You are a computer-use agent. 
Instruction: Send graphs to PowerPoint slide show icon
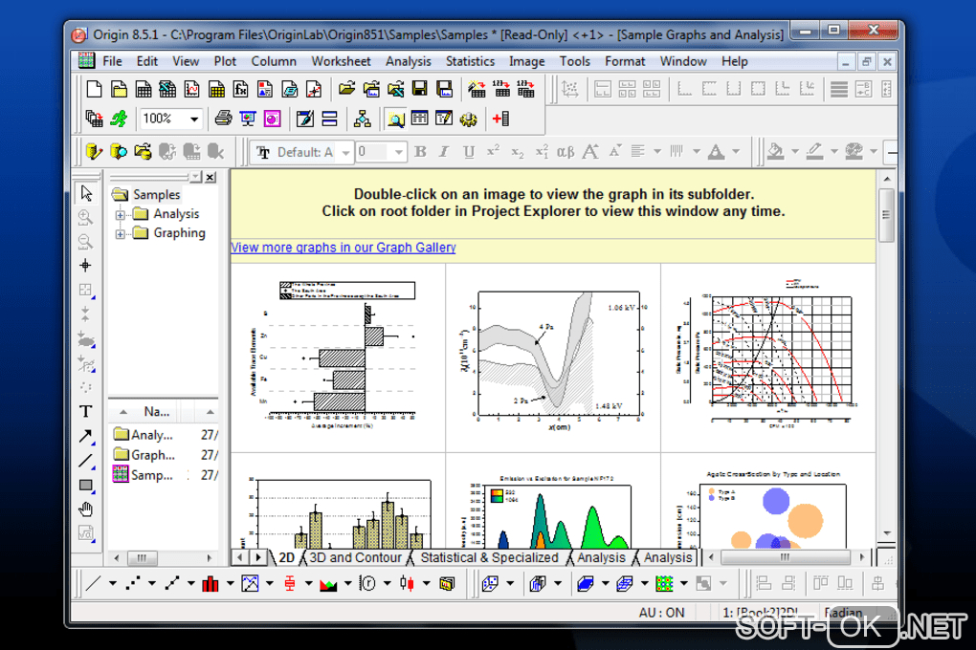click(x=248, y=119)
